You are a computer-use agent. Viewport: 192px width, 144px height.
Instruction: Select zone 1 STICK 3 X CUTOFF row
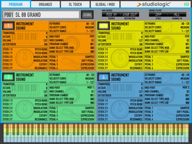click(x=25, y=64)
